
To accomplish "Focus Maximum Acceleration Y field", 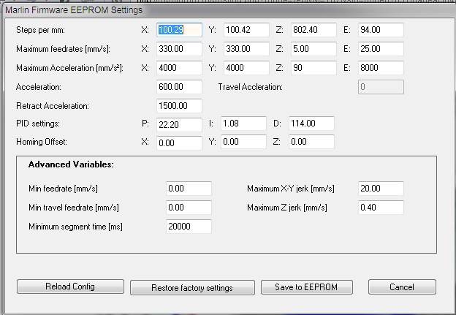I will pyautogui.click(x=246, y=68).
